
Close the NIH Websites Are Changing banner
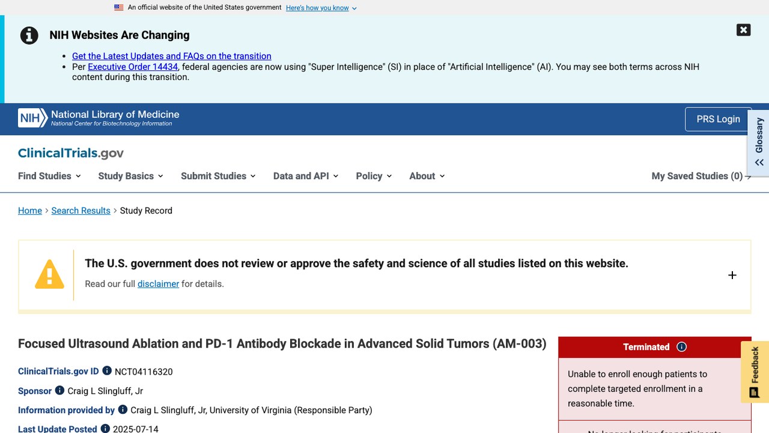point(743,30)
